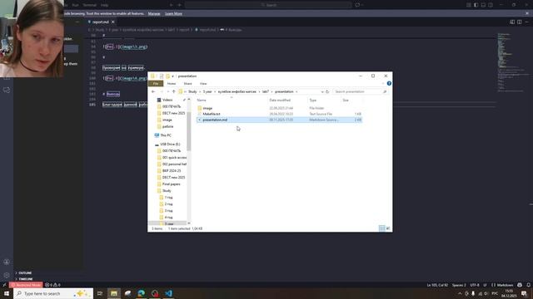Toggle secondary sidebar layout icon

491,5
